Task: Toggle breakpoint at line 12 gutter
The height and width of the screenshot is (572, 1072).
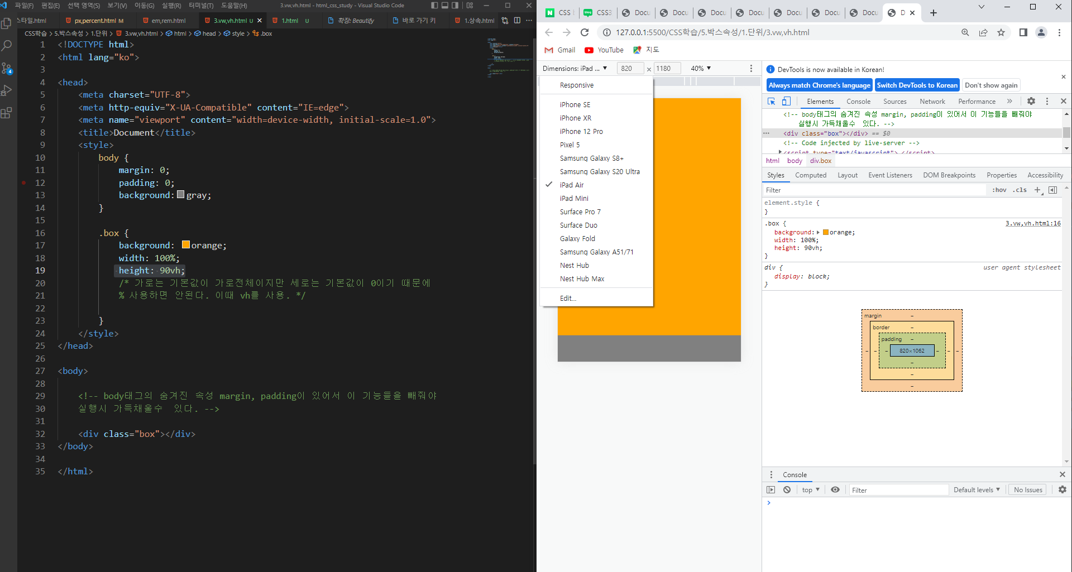Action: tap(23, 182)
